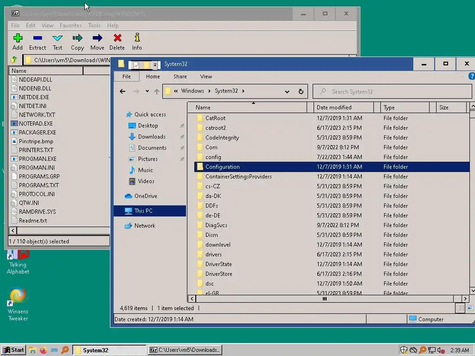475x356 pixels.
Task: Sort by Type column header
Action: tap(404, 108)
